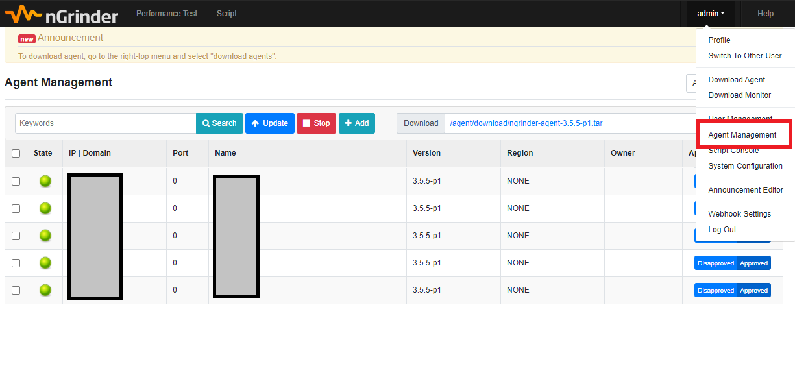The image size is (795, 390).
Task: Open User Management from admin menu
Action: pos(740,119)
